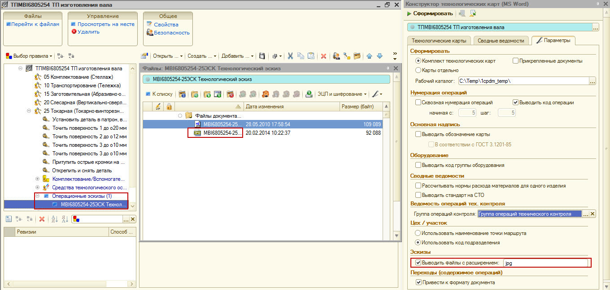The height and width of the screenshot is (290, 610).
Task: Select 'Карты отдельно' radio button
Action: click(418, 70)
